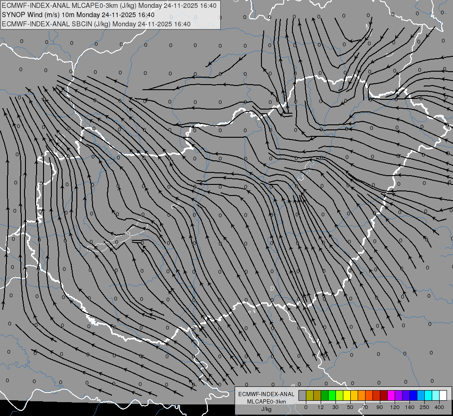Image resolution: width=453 pixels, height=416 pixels.
Task: Click the legend value label 0
Action: click(x=306, y=407)
